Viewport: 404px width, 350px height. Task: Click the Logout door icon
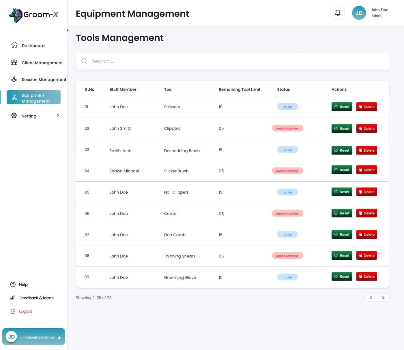(x=13, y=311)
